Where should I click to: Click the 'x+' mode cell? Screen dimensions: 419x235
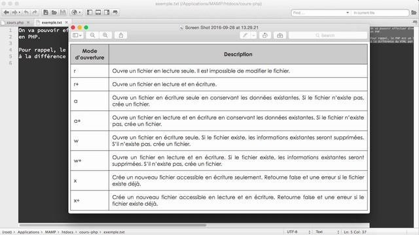(x=90, y=200)
